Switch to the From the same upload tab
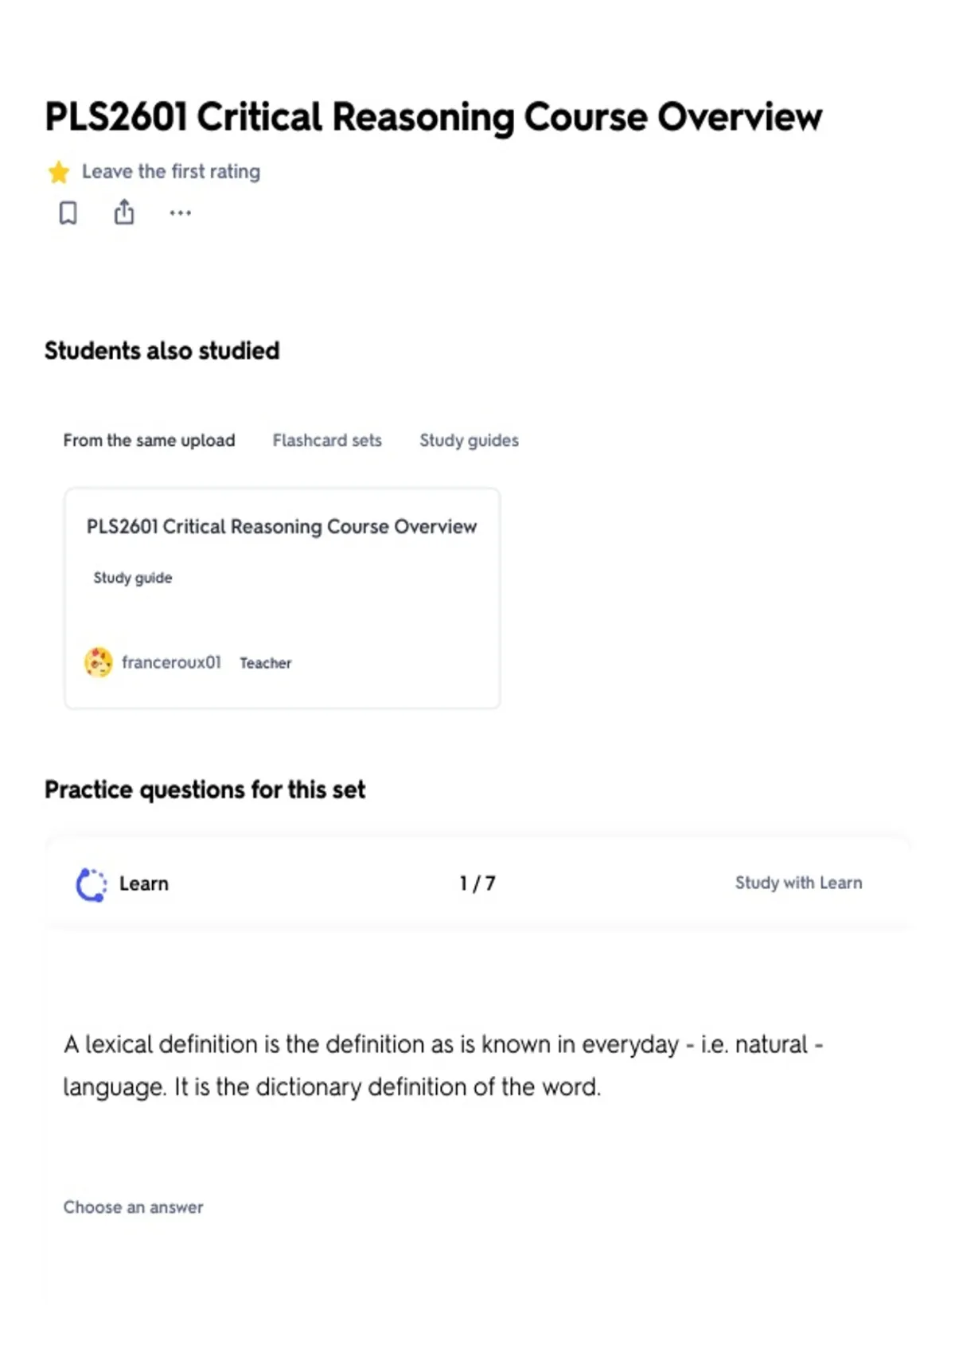The image size is (955, 1353). [x=150, y=440]
